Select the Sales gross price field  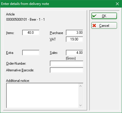pos(75,53)
